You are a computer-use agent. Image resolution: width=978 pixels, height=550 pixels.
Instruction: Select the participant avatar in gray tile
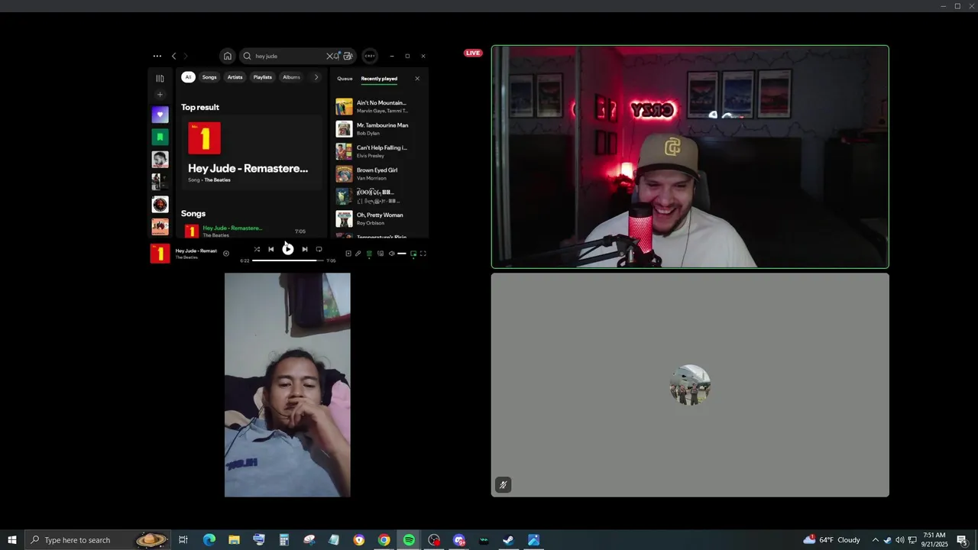coord(690,385)
